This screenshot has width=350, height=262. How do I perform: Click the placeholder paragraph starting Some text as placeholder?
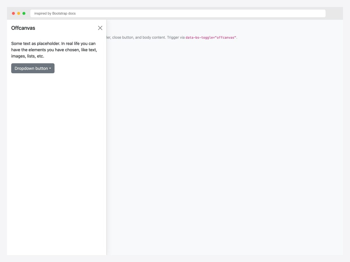(x=54, y=50)
